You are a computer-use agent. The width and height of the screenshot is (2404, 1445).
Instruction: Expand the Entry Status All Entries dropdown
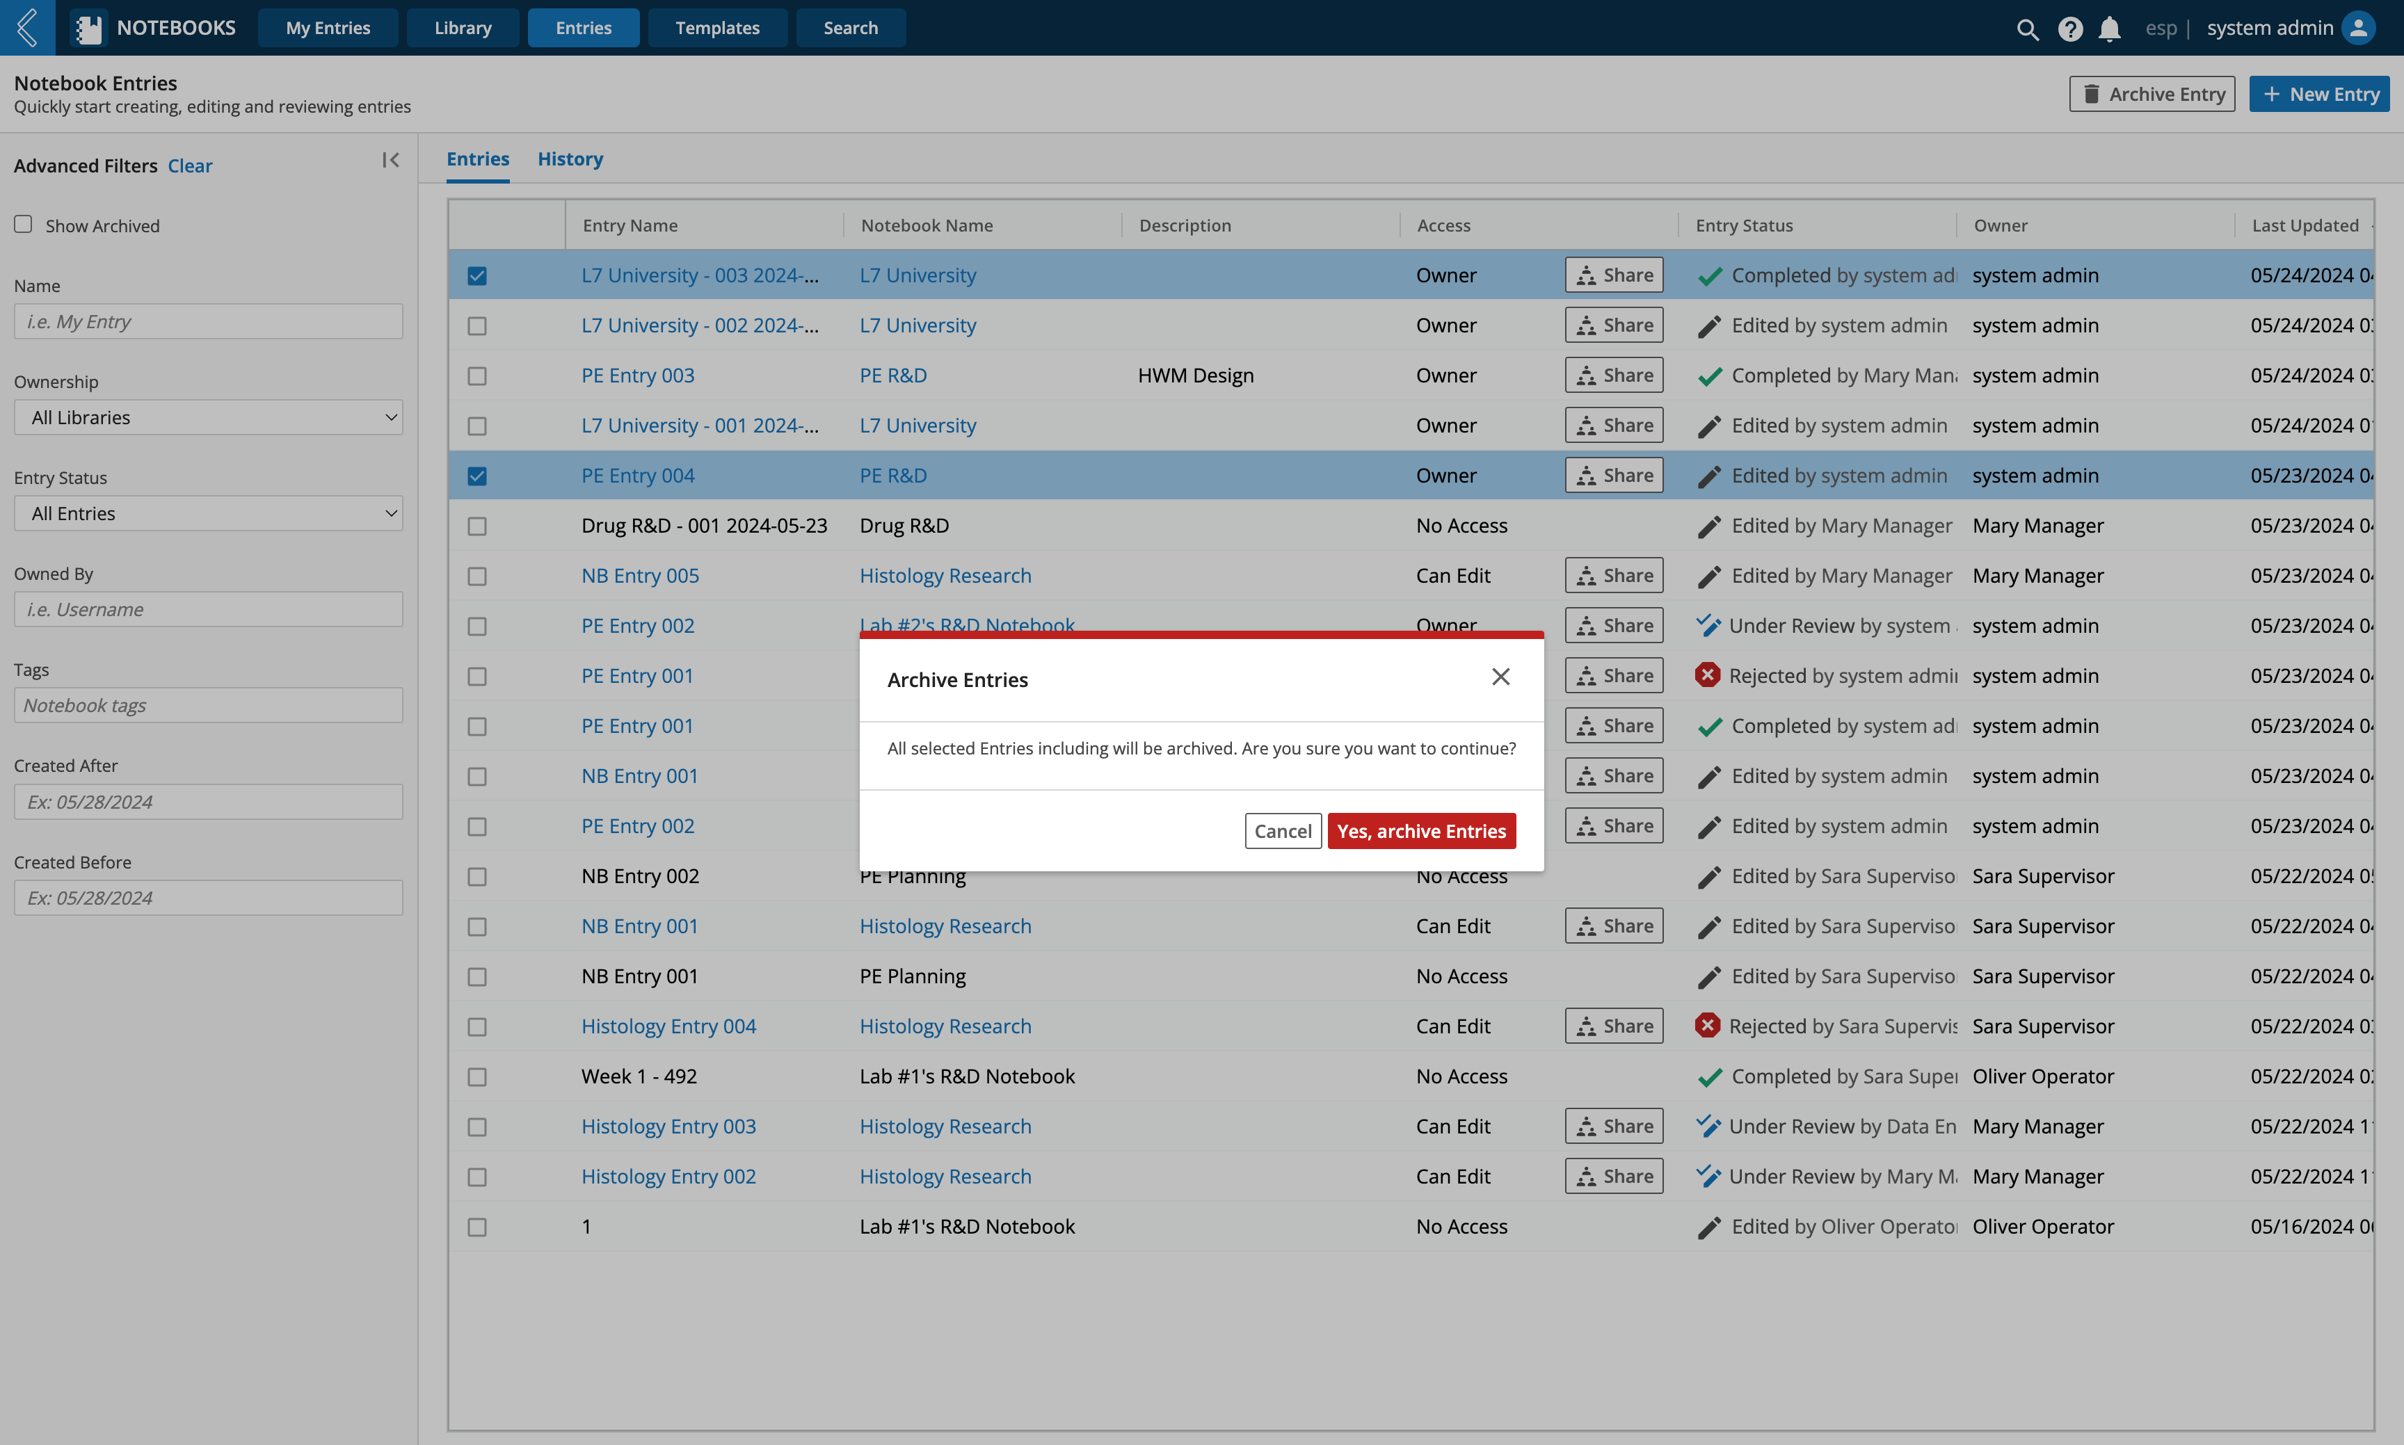[x=205, y=511]
